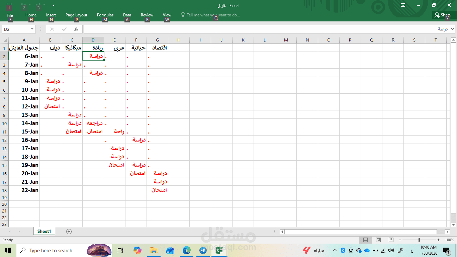Open Ribbon Display Options
The width and height of the screenshot is (457, 257).
click(x=403, y=5)
